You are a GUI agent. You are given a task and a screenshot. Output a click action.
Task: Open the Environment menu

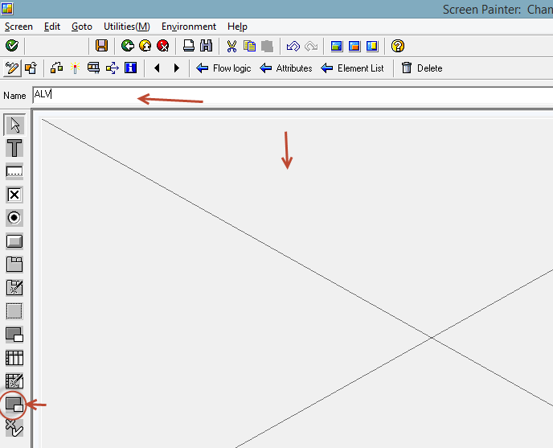(x=188, y=27)
